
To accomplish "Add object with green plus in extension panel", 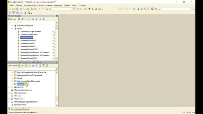I will point(19,66).
